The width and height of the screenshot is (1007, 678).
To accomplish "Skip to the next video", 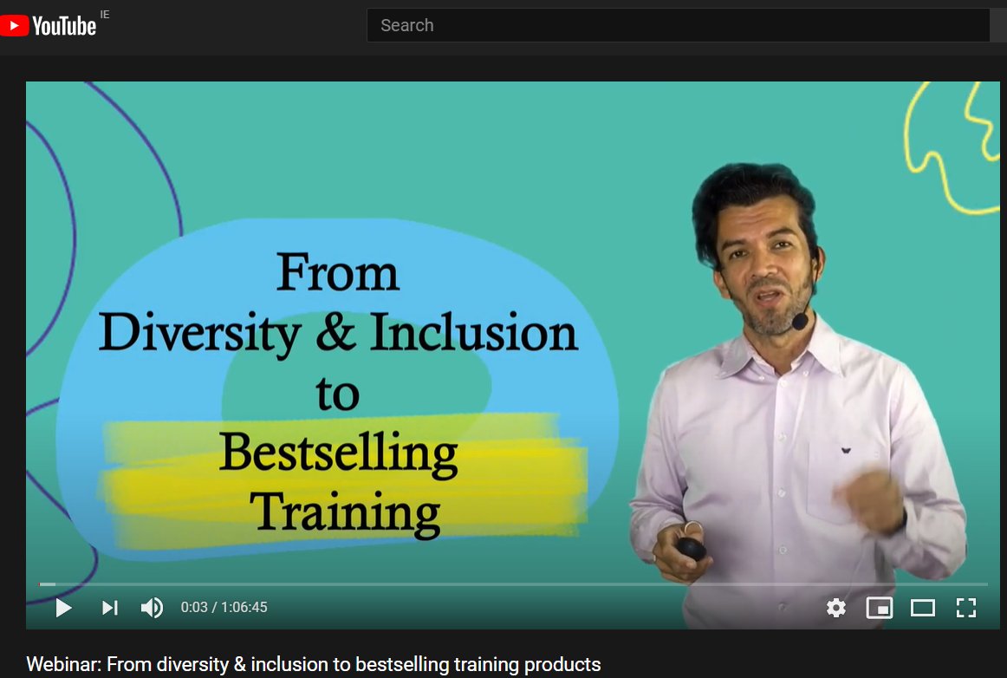I will pyautogui.click(x=110, y=607).
